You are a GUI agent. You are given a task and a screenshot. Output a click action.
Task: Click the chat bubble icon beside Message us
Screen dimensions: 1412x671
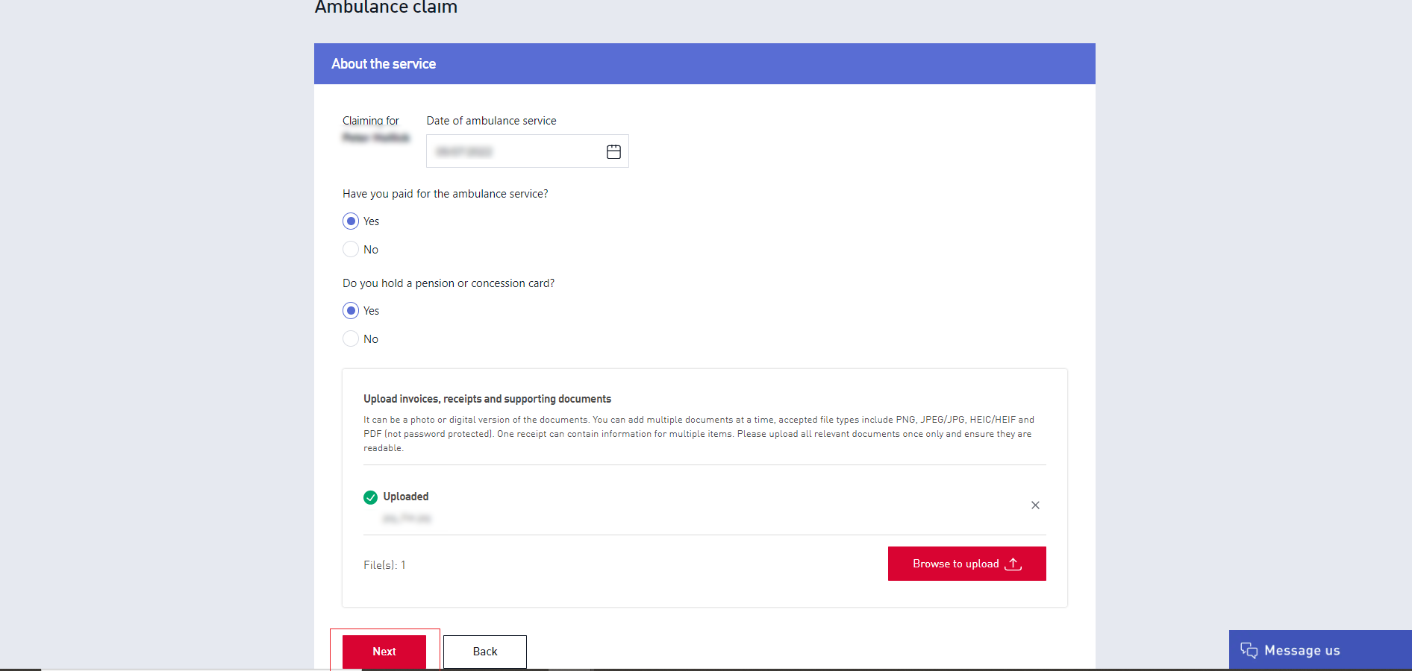pyautogui.click(x=1249, y=651)
